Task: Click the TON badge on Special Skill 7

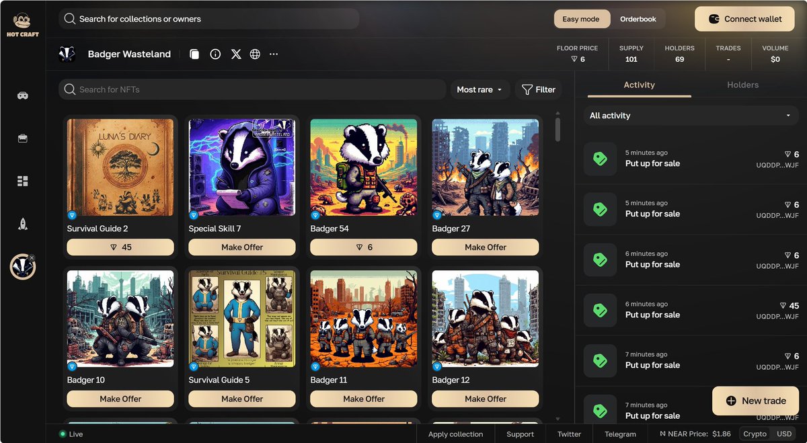Action: tap(194, 215)
